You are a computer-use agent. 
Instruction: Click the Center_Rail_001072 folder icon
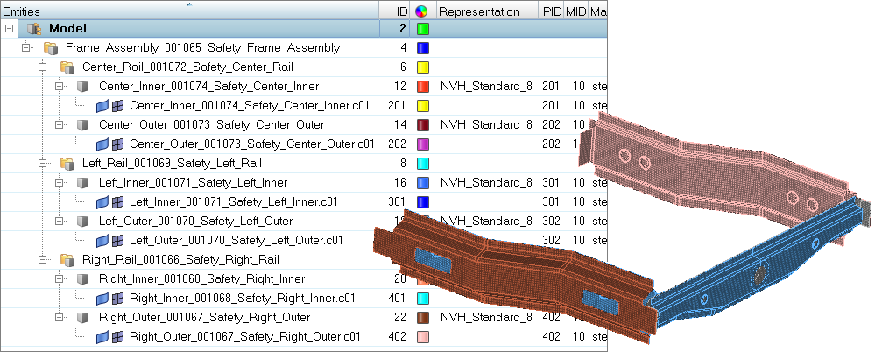pos(67,67)
